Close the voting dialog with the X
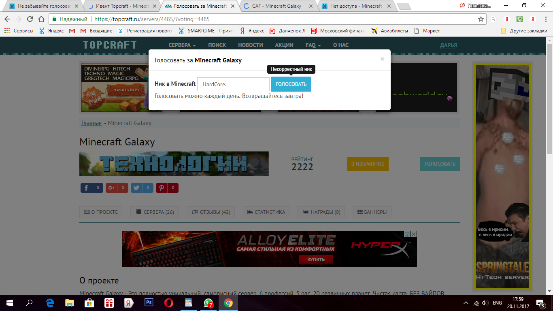The width and height of the screenshot is (553, 311). (x=382, y=59)
